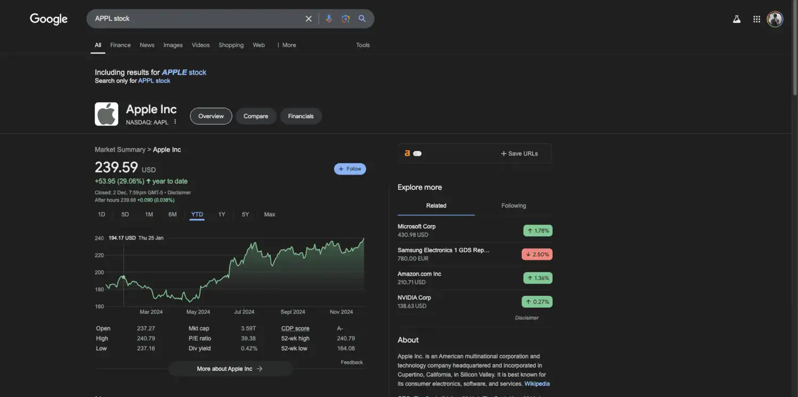The height and width of the screenshot is (397, 798).
Task: Switch to Finance results tab
Action: 120,45
